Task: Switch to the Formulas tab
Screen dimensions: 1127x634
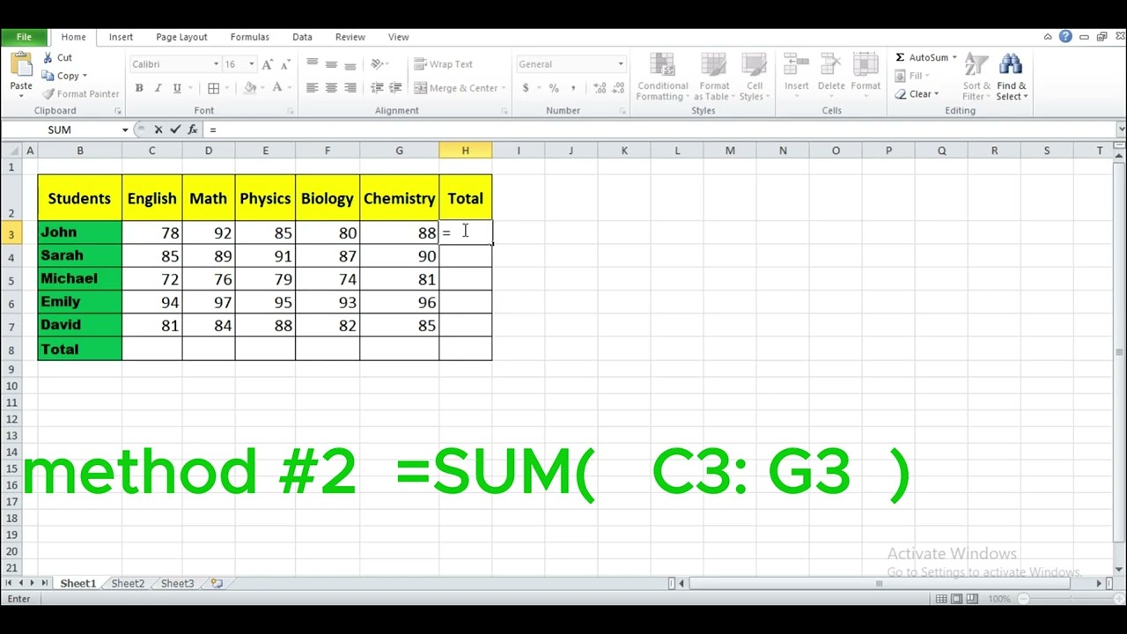Action: tap(250, 37)
